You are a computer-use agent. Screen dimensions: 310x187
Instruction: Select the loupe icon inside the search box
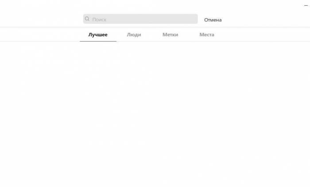click(x=87, y=19)
